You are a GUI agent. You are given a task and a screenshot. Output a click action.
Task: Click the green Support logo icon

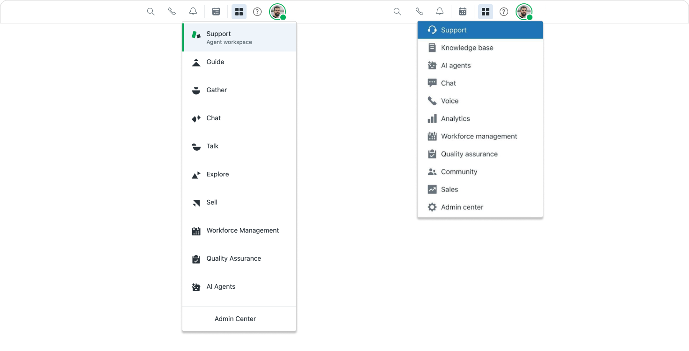pyautogui.click(x=196, y=35)
